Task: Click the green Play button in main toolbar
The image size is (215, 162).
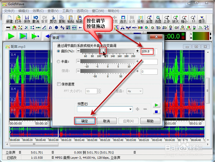Action: tap(11, 36)
